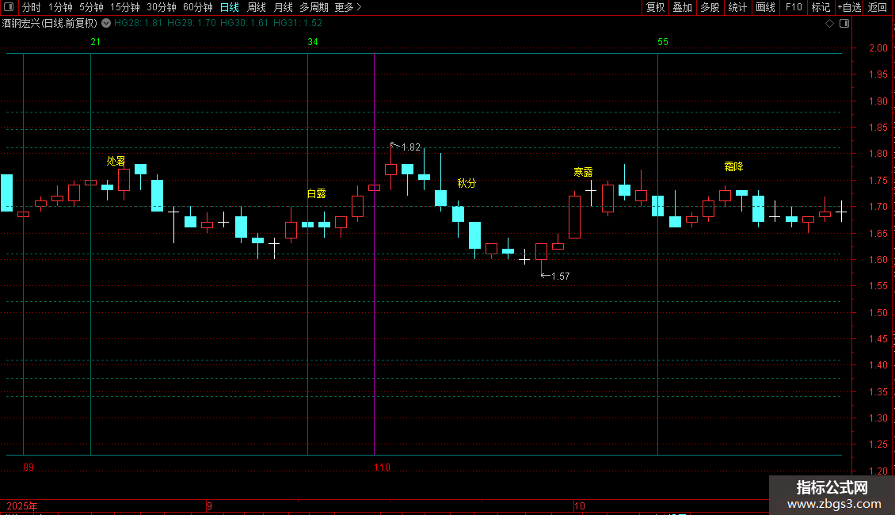
Task: Click the green cycle number 55
Action: 663,42
